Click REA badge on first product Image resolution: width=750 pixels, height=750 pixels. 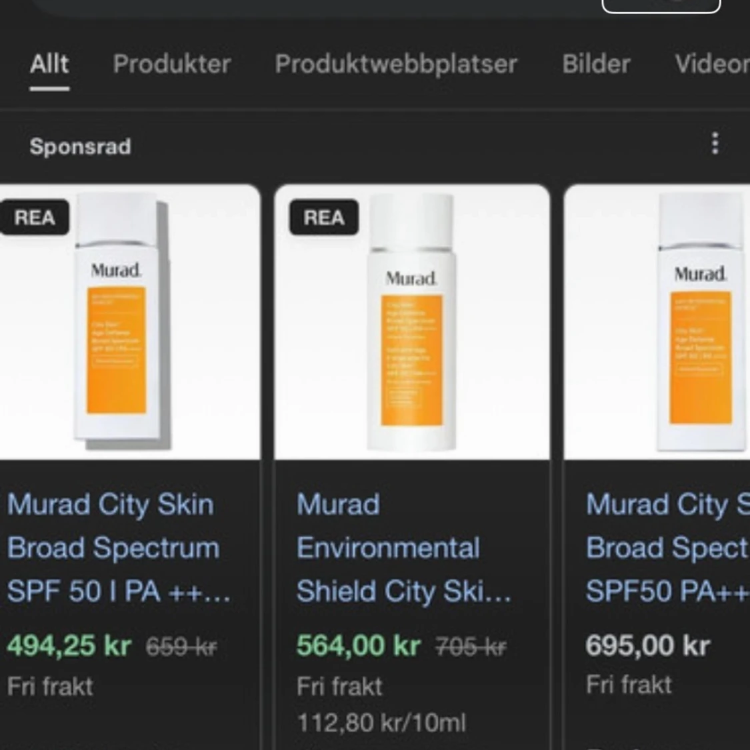tap(35, 217)
